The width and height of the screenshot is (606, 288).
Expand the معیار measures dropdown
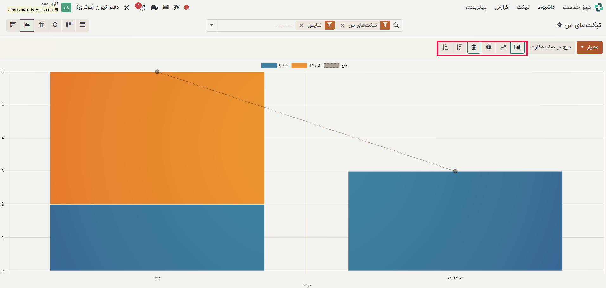pos(589,47)
